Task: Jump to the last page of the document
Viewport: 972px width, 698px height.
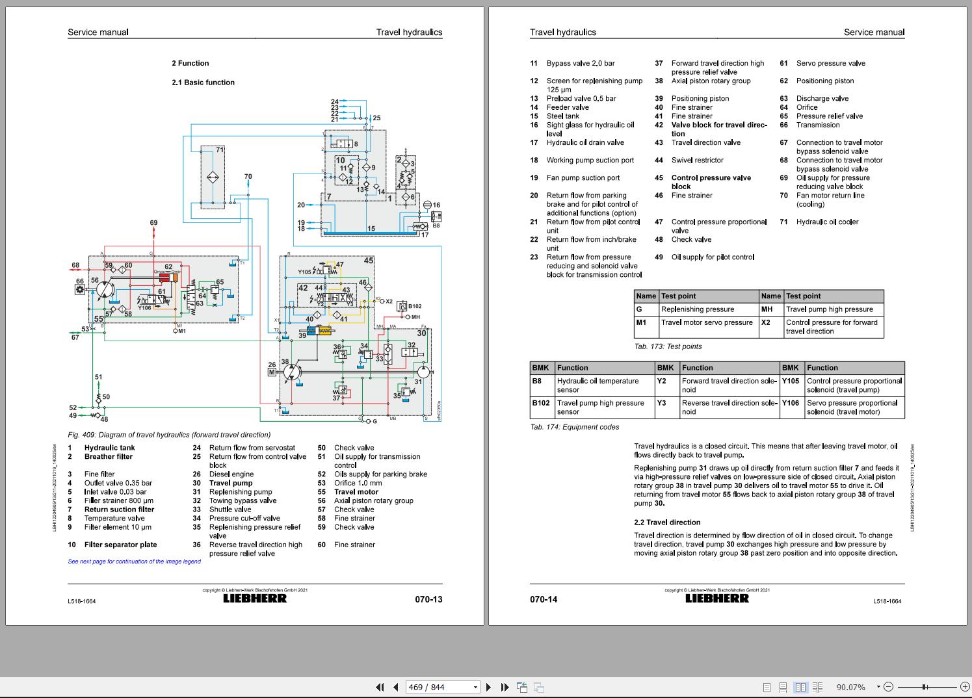Action: click(x=505, y=687)
